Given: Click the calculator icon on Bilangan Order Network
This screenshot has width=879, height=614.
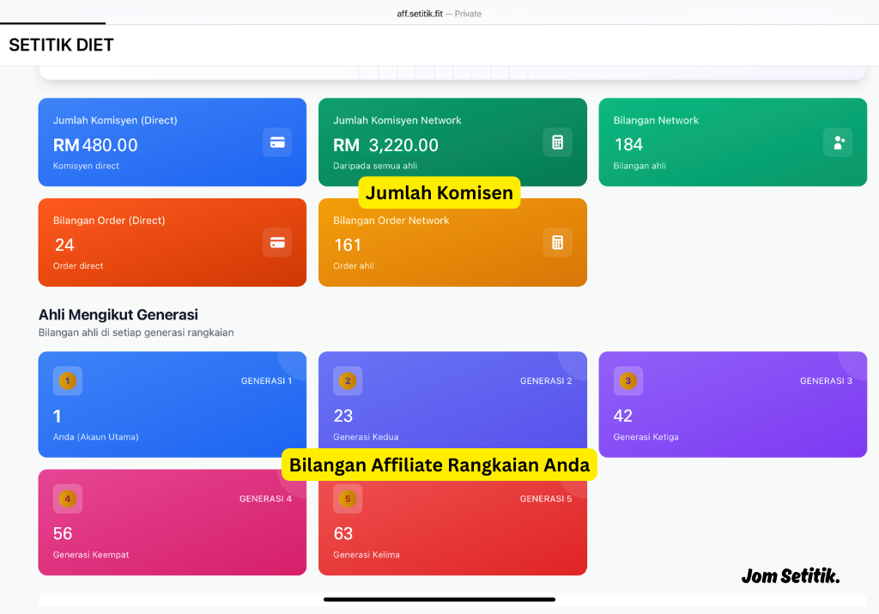Looking at the screenshot, I should (x=557, y=242).
